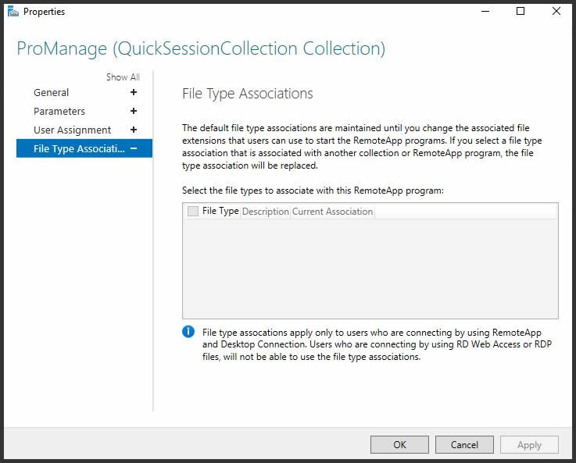Expand the General section plus icon

[x=134, y=92]
